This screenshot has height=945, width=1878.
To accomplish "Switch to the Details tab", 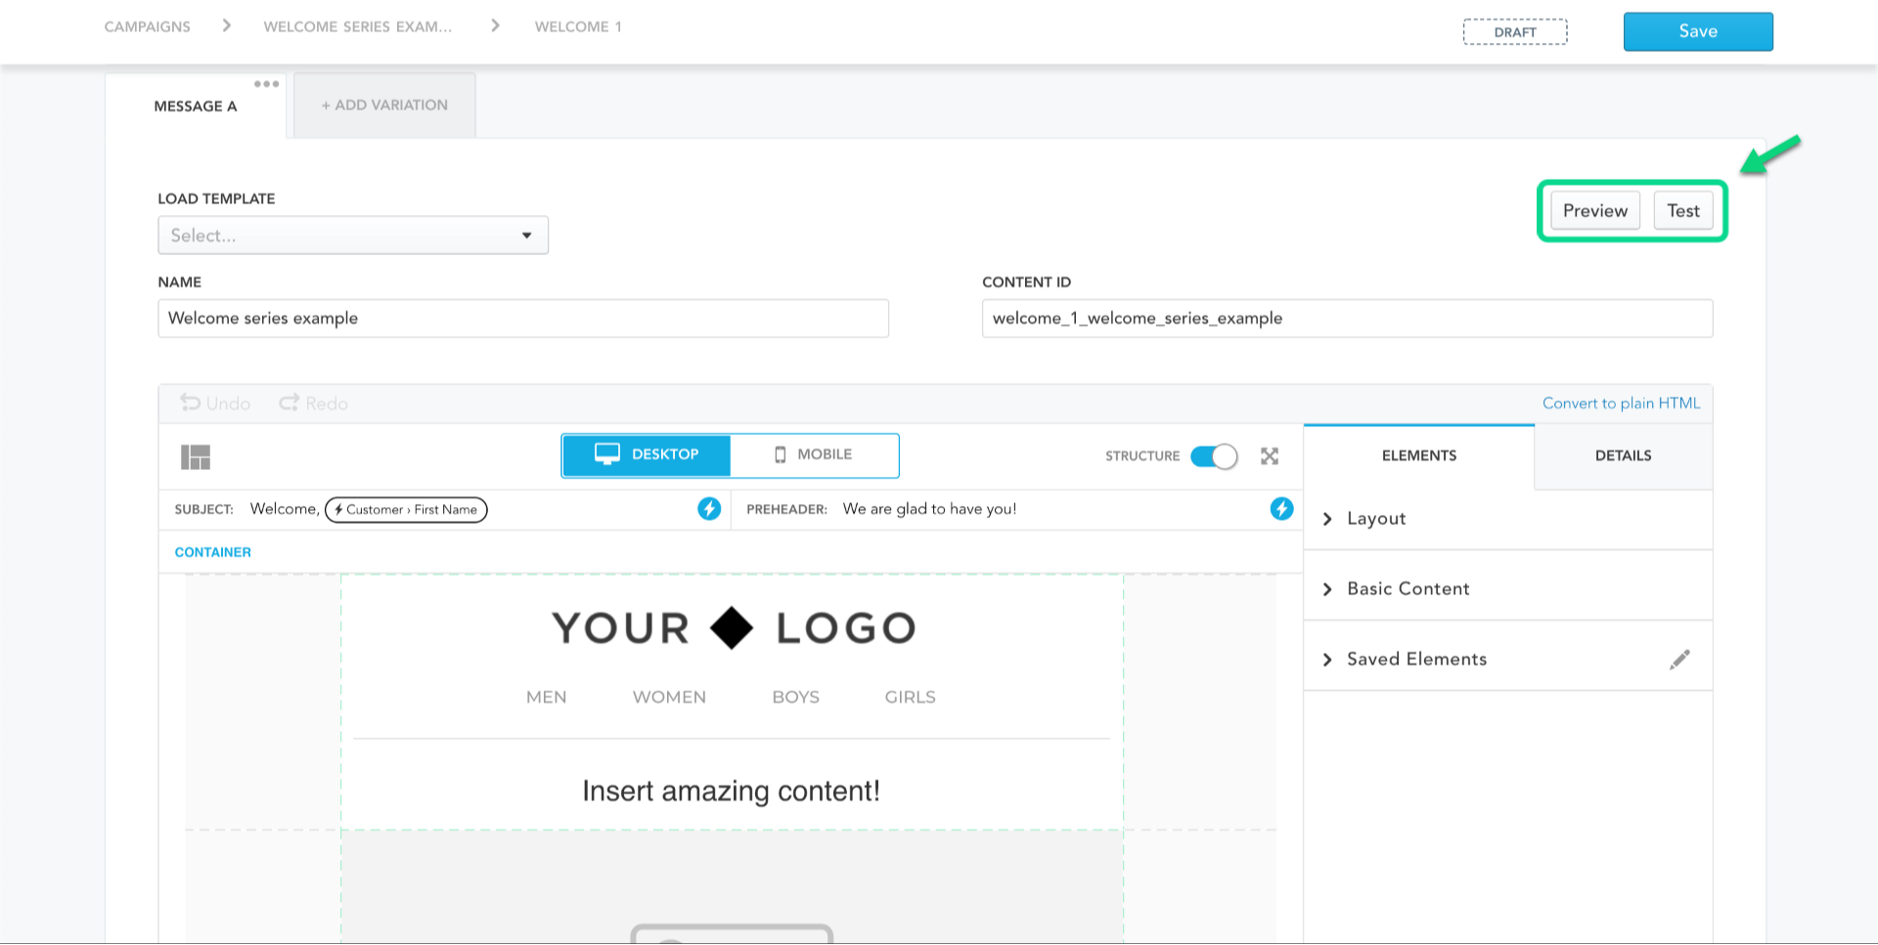I will pyautogui.click(x=1624, y=455).
